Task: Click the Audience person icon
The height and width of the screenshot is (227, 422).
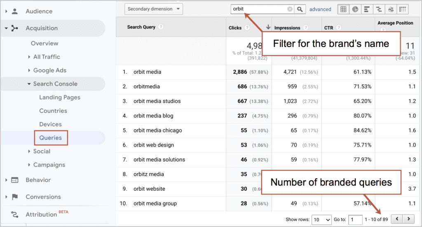Action: point(15,11)
